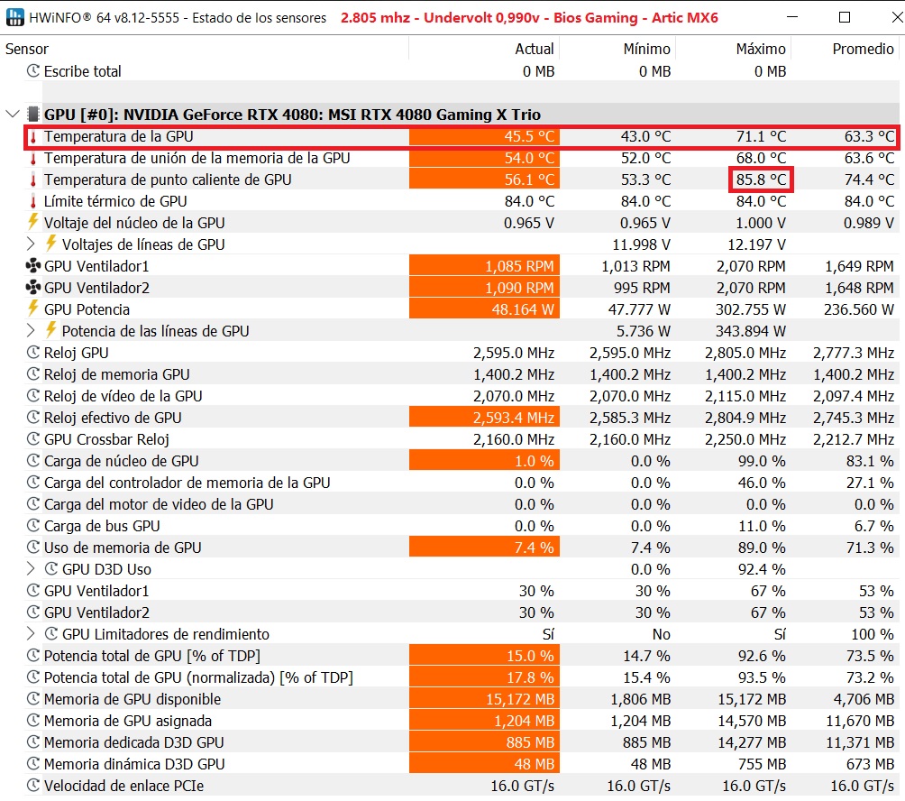Select the 2,593.4 MHz effective clock value

coord(514,418)
